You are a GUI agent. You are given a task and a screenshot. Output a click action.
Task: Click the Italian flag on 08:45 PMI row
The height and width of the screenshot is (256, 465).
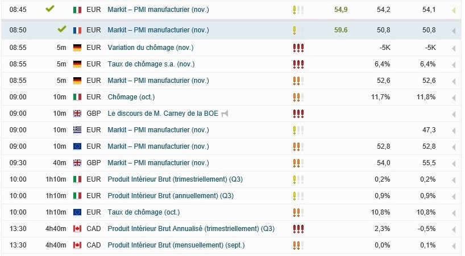(x=77, y=10)
